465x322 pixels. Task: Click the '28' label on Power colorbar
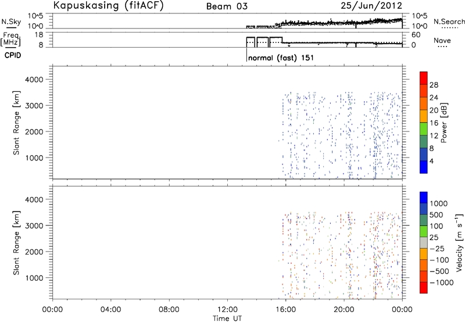434,85
